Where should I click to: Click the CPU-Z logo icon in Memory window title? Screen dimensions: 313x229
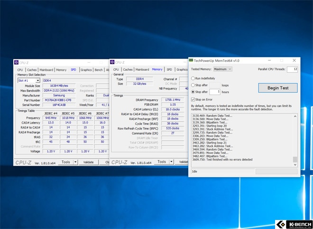point(112,62)
